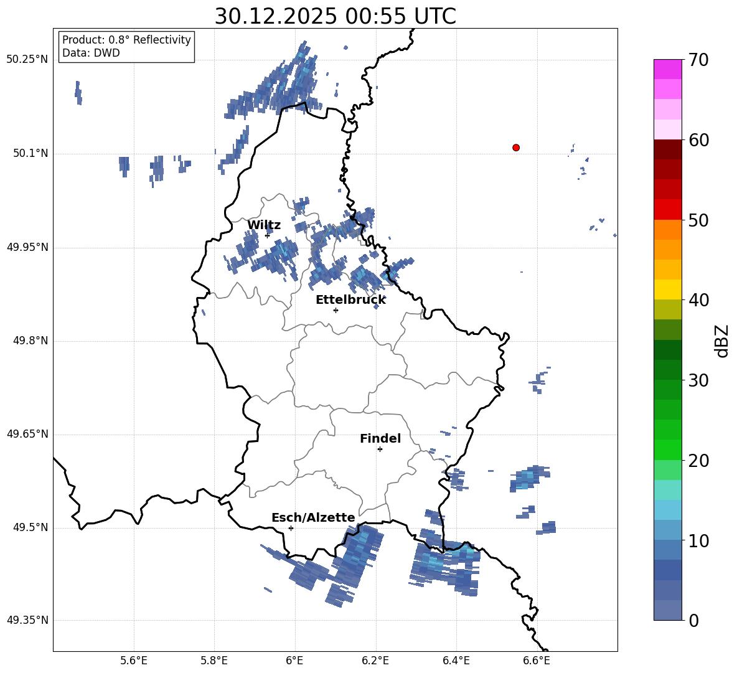Image resolution: width=737 pixels, height=673 pixels.
Task: Click the 49.5°N latitude label
Action: (x=31, y=527)
